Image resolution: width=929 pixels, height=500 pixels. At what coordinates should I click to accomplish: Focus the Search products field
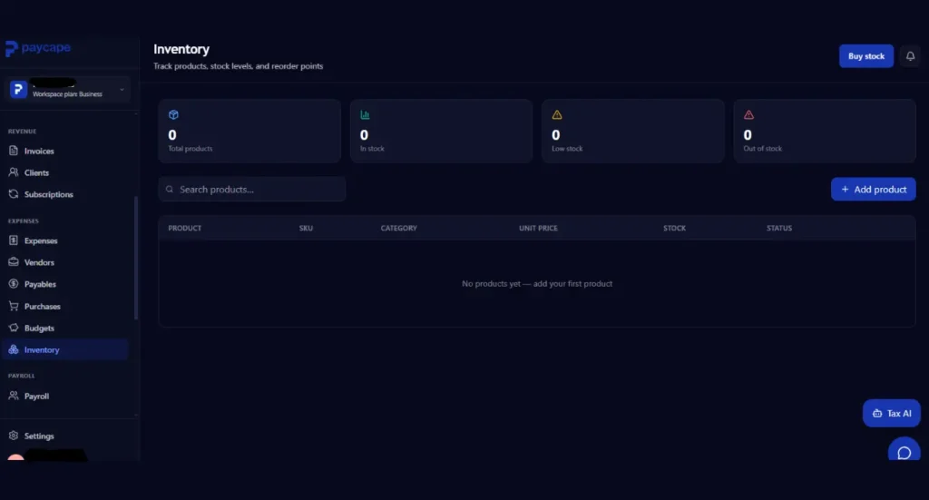[x=252, y=190]
